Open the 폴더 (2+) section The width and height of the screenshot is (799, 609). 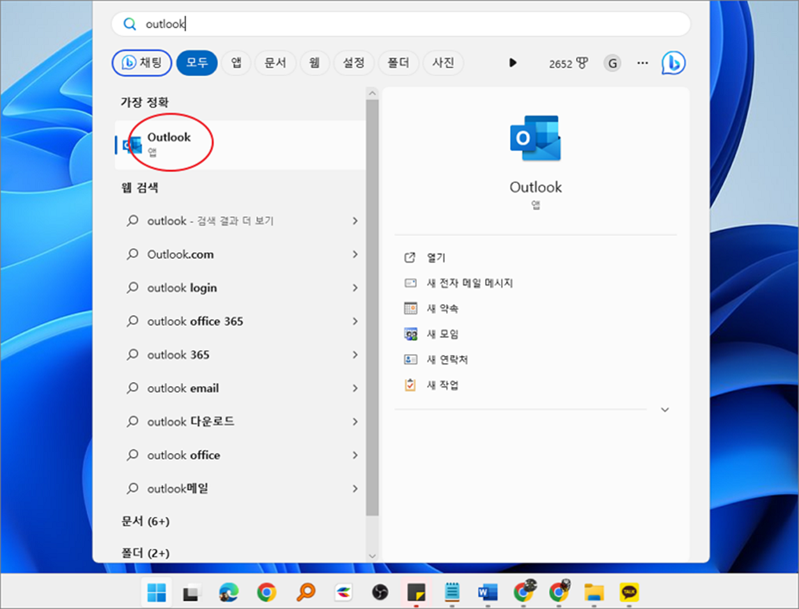(x=145, y=553)
